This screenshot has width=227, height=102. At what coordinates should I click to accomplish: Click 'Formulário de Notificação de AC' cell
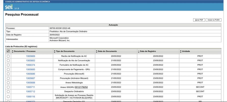[74, 65]
